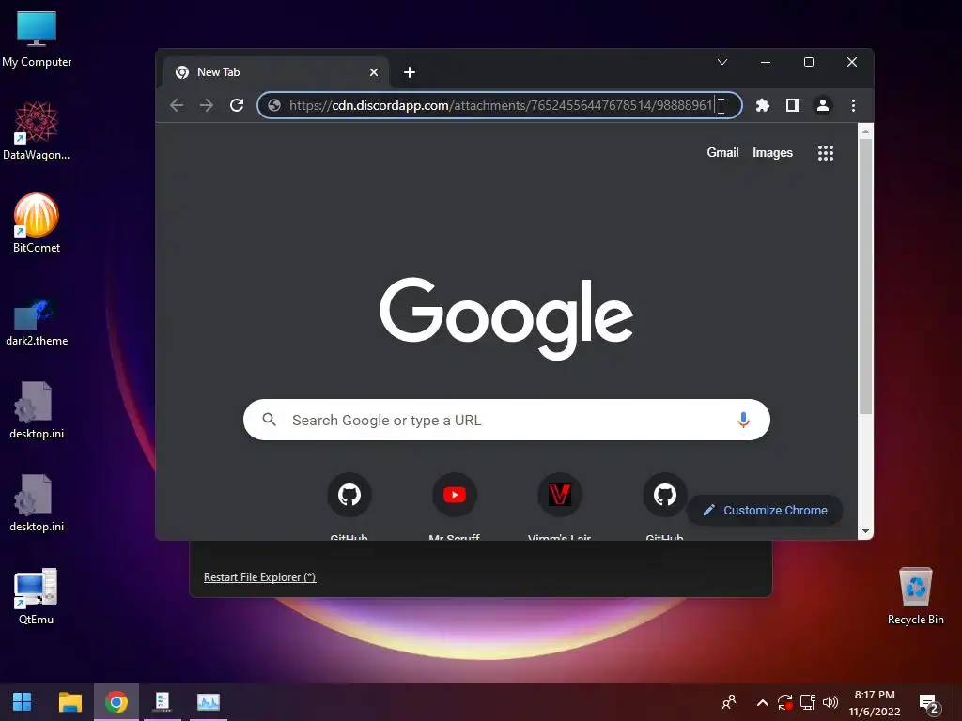962x721 pixels.
Task: Open the Google Images link
Action: pos(772,153)
